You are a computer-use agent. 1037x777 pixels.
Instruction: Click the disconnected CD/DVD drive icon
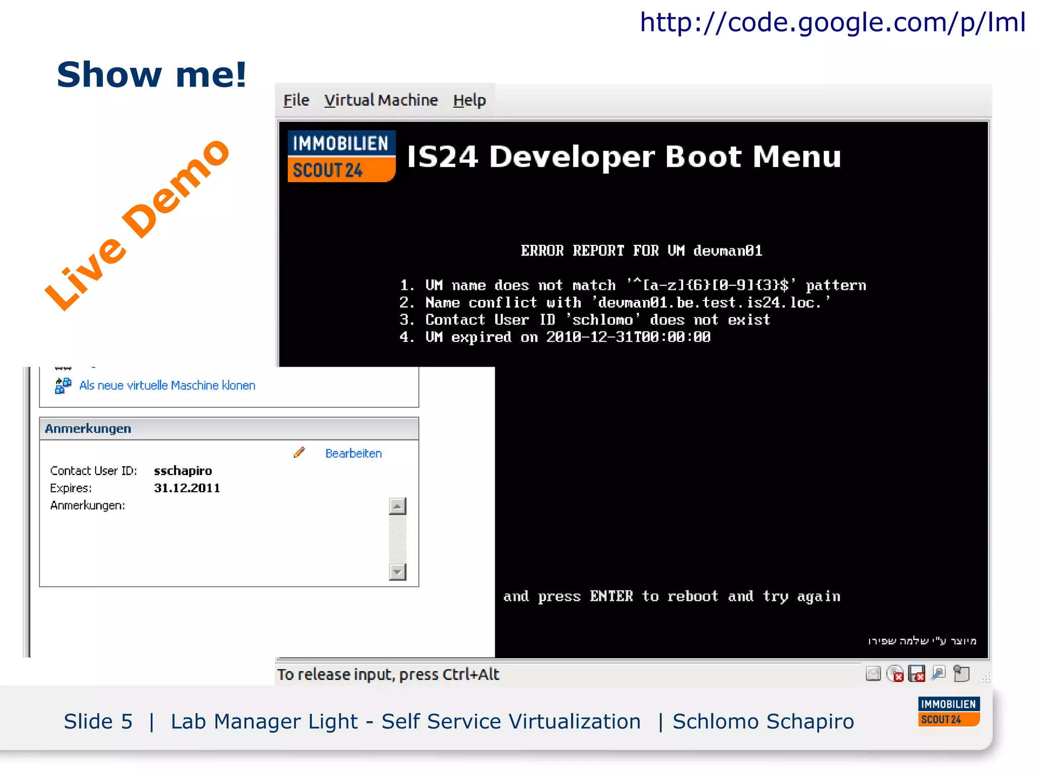click(x=895, y=674)
